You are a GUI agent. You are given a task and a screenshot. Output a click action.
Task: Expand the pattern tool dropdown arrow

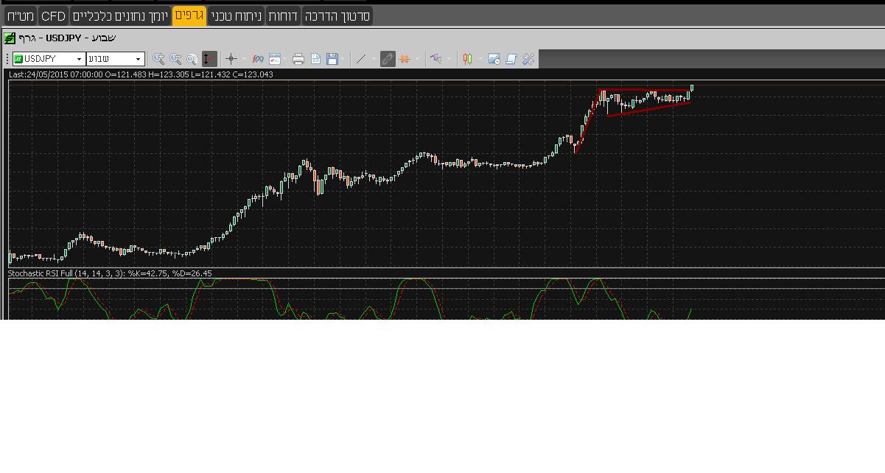449,59
